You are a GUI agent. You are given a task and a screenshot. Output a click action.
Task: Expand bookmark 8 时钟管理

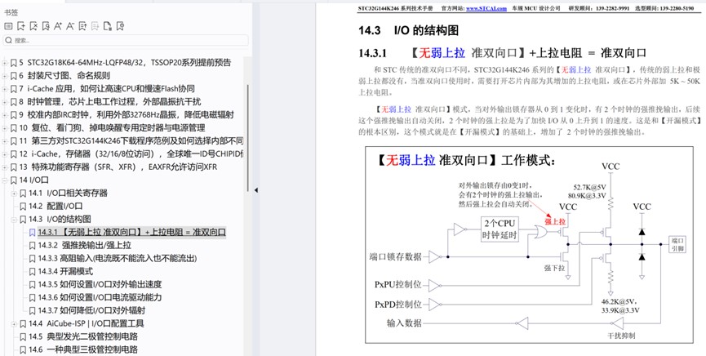coord(5,102)
